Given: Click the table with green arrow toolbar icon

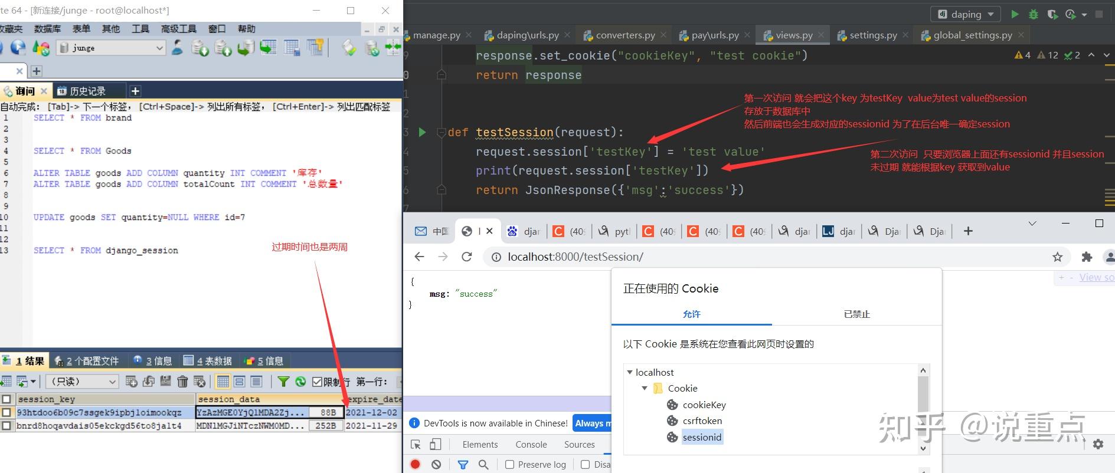Looking at the screenshot, I should (269, 48).
